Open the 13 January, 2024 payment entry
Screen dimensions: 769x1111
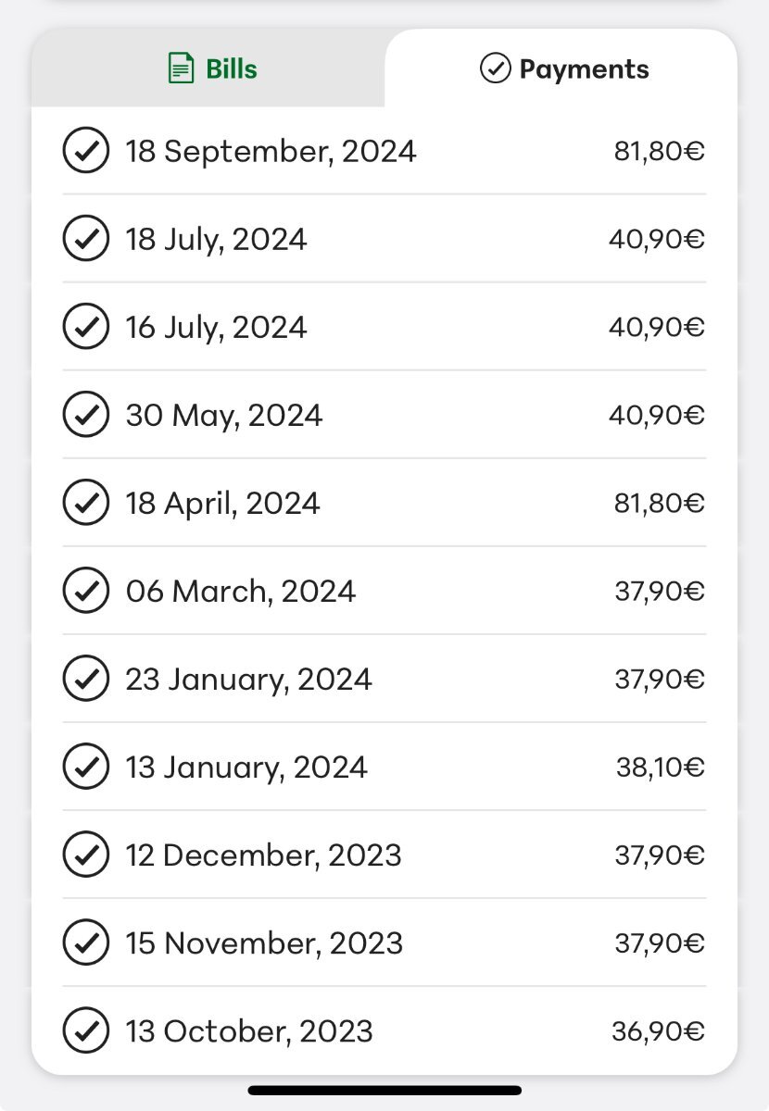click(x=384, y=767)
